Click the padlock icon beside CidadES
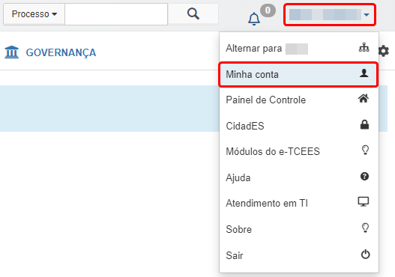Screen dimensions: 395x277 pos(364,124)
